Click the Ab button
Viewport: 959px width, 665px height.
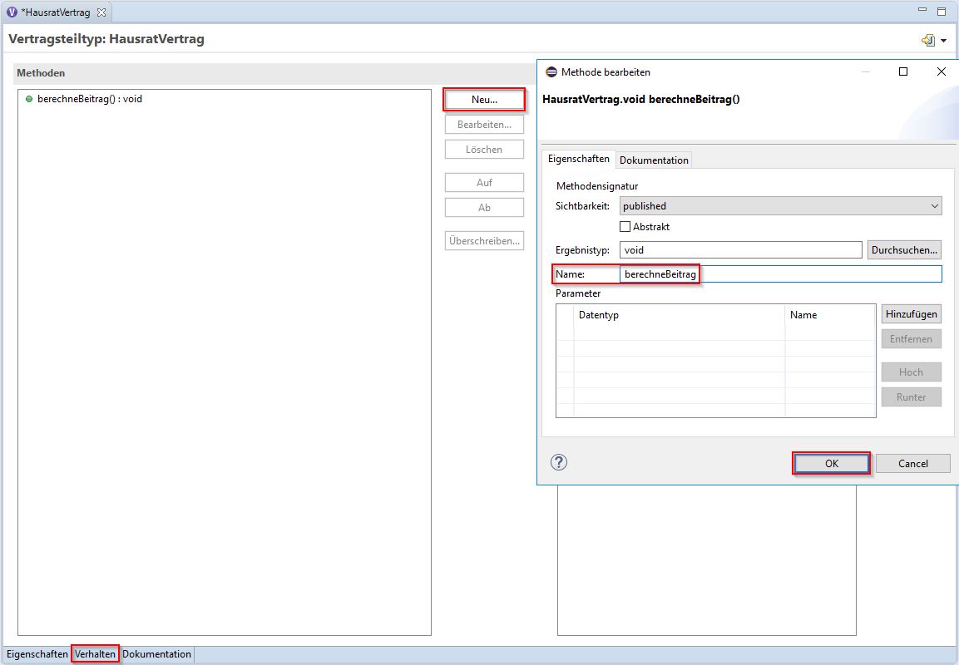[484, 207]
